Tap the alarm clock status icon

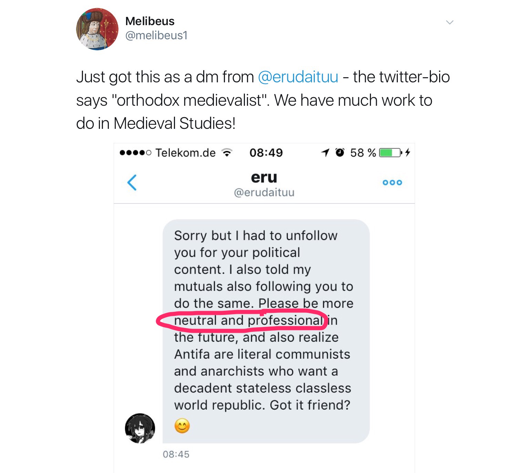click(340, 152)
